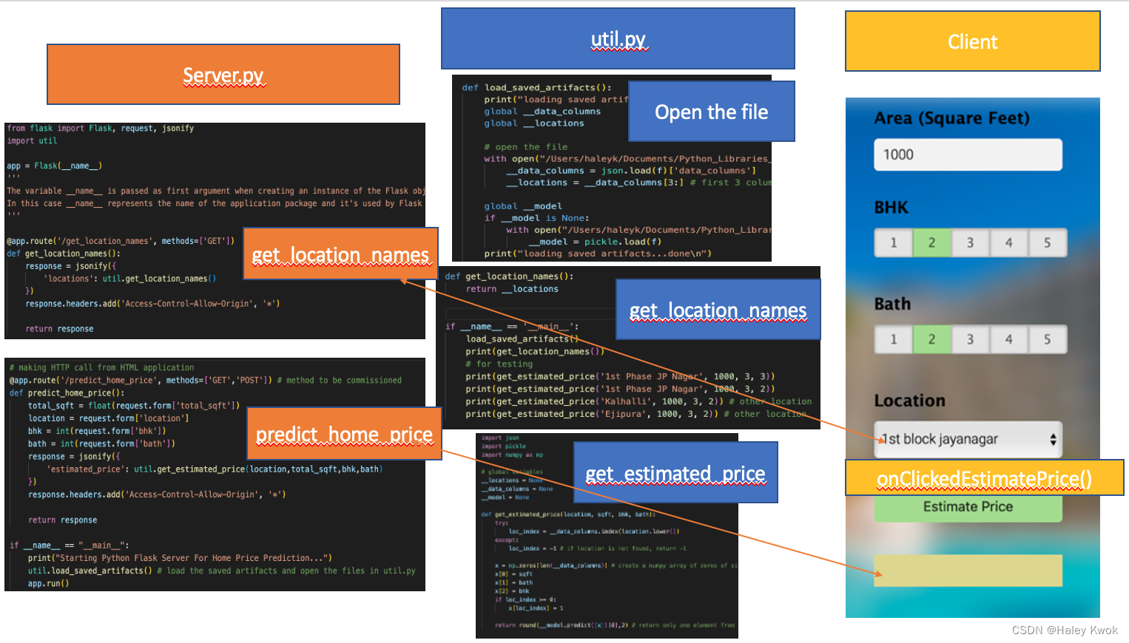Click 'def predict_home_price():' line

tap(67, 392)
